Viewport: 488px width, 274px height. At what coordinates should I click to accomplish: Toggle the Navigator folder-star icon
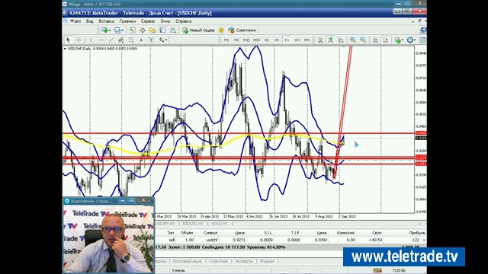pyautogui.click(x=152, y=30)
